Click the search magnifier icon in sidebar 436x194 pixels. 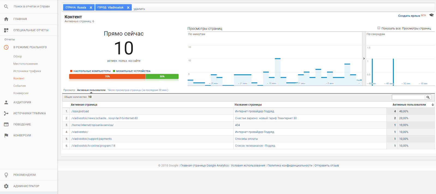click(x=6, y=7)
